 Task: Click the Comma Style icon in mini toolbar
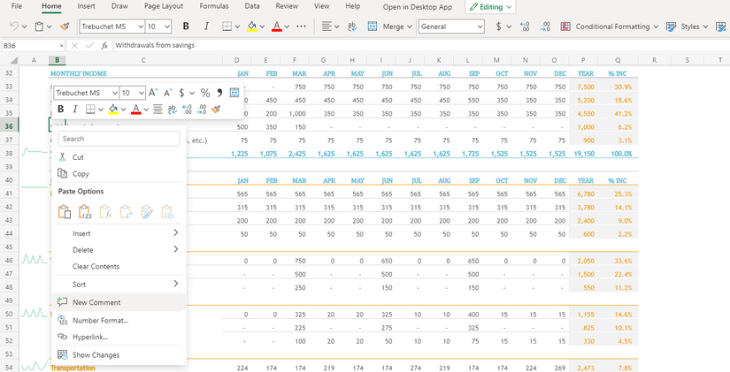[219, 93]
